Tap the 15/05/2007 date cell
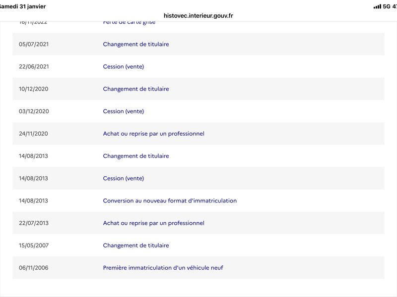This screenshot has height=297, width=397. 34,246
